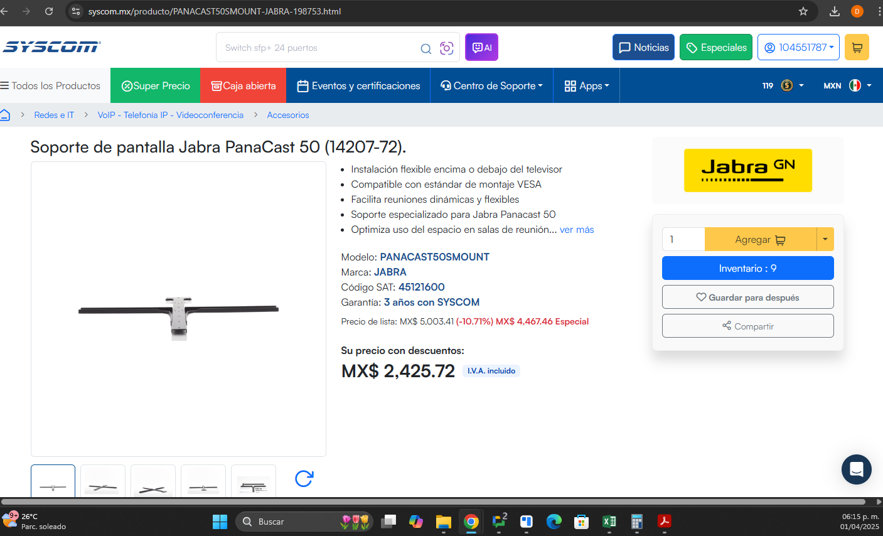The width and height of the screenshot is (883, 536).
Task: Click Guardar para después button
Action: pos(747,297)
